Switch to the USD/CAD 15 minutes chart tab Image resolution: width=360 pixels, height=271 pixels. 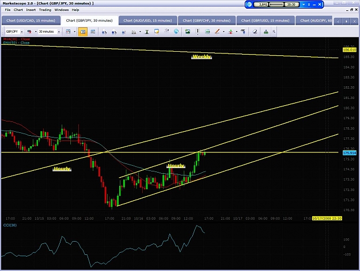[31, 20]
